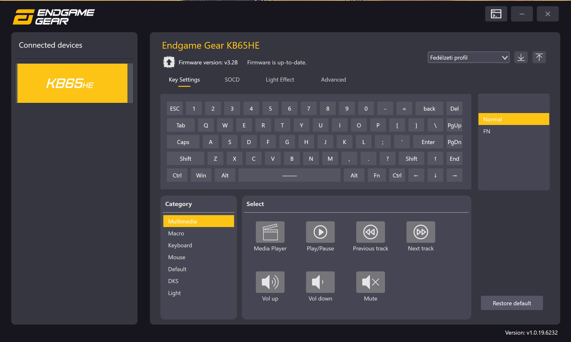This screenshot has height=342, width=571.
Task: Select the Mute speaker icon
Action: tap(370, 282)
